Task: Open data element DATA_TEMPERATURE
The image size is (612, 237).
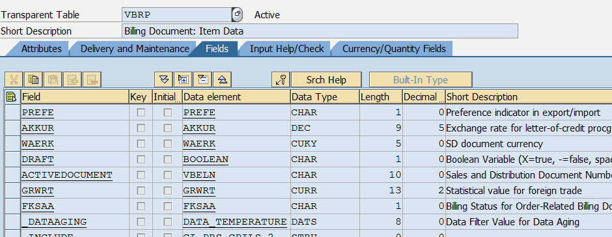Action: (235, 222)
